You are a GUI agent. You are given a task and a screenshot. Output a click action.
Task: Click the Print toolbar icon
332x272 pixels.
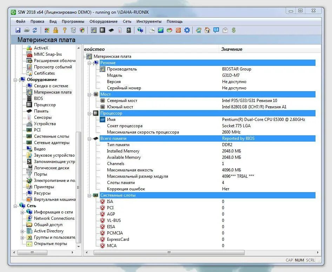tap(26, 30)
